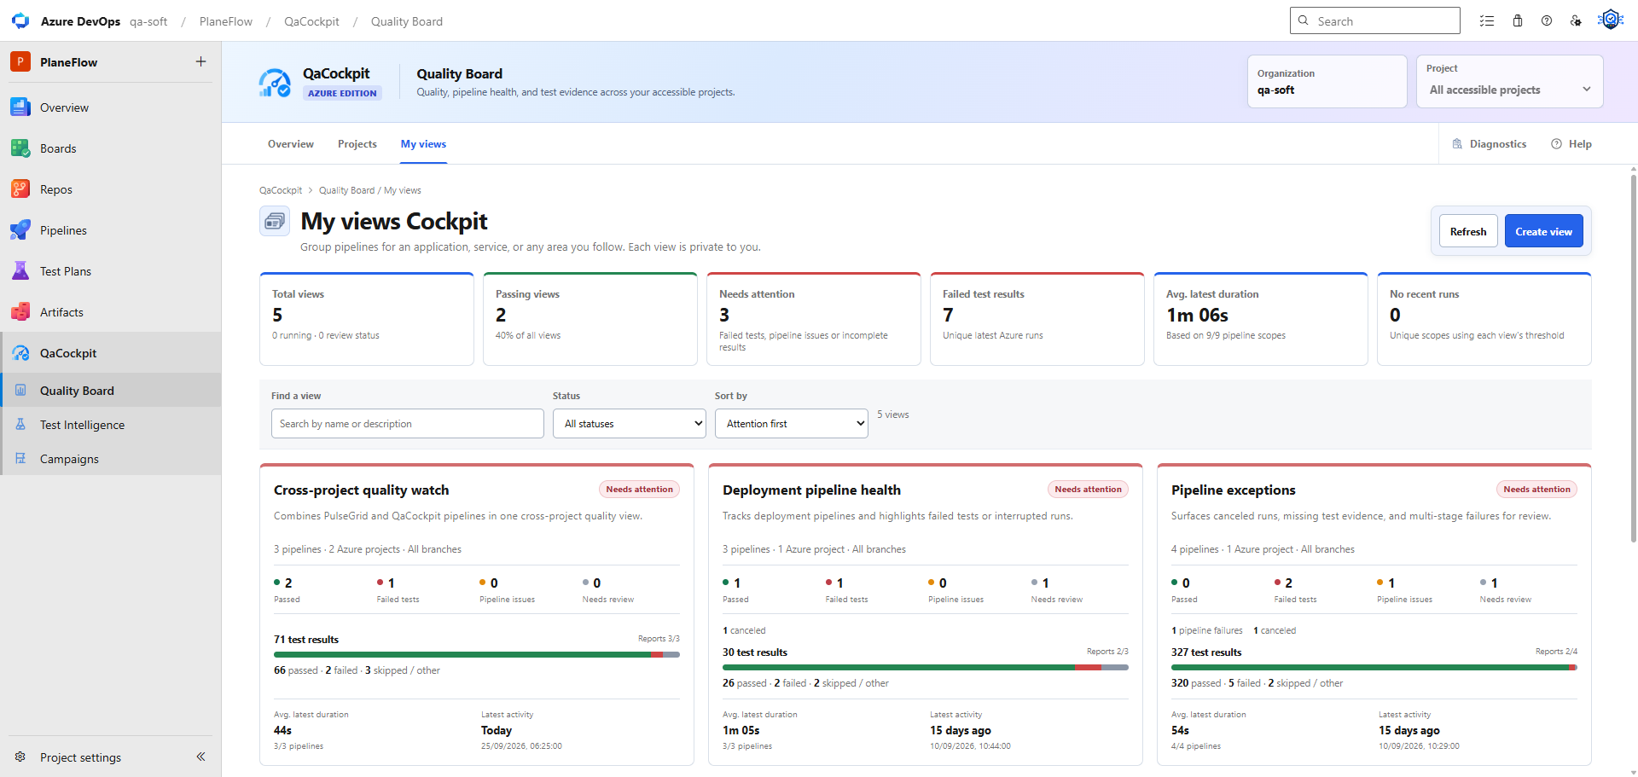The width and height of the screenshot is (1638, 777).
Task: Click the PlaneFlow project tile icon
Action: (x=20, y=61)
